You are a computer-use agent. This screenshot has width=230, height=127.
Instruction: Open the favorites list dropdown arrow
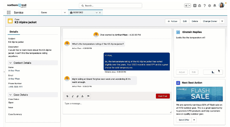189,5
